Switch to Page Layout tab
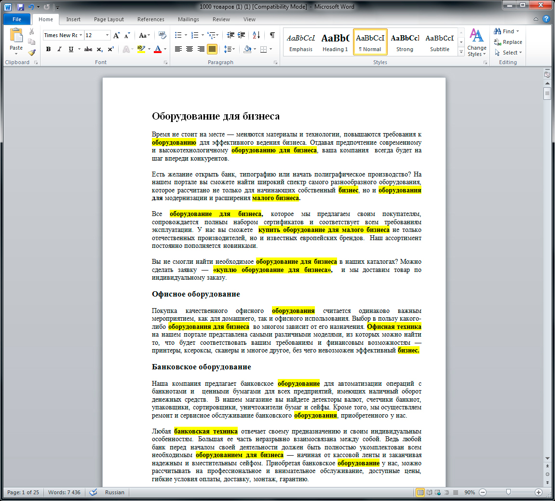The image size is (555, 501). click(108, 19)
